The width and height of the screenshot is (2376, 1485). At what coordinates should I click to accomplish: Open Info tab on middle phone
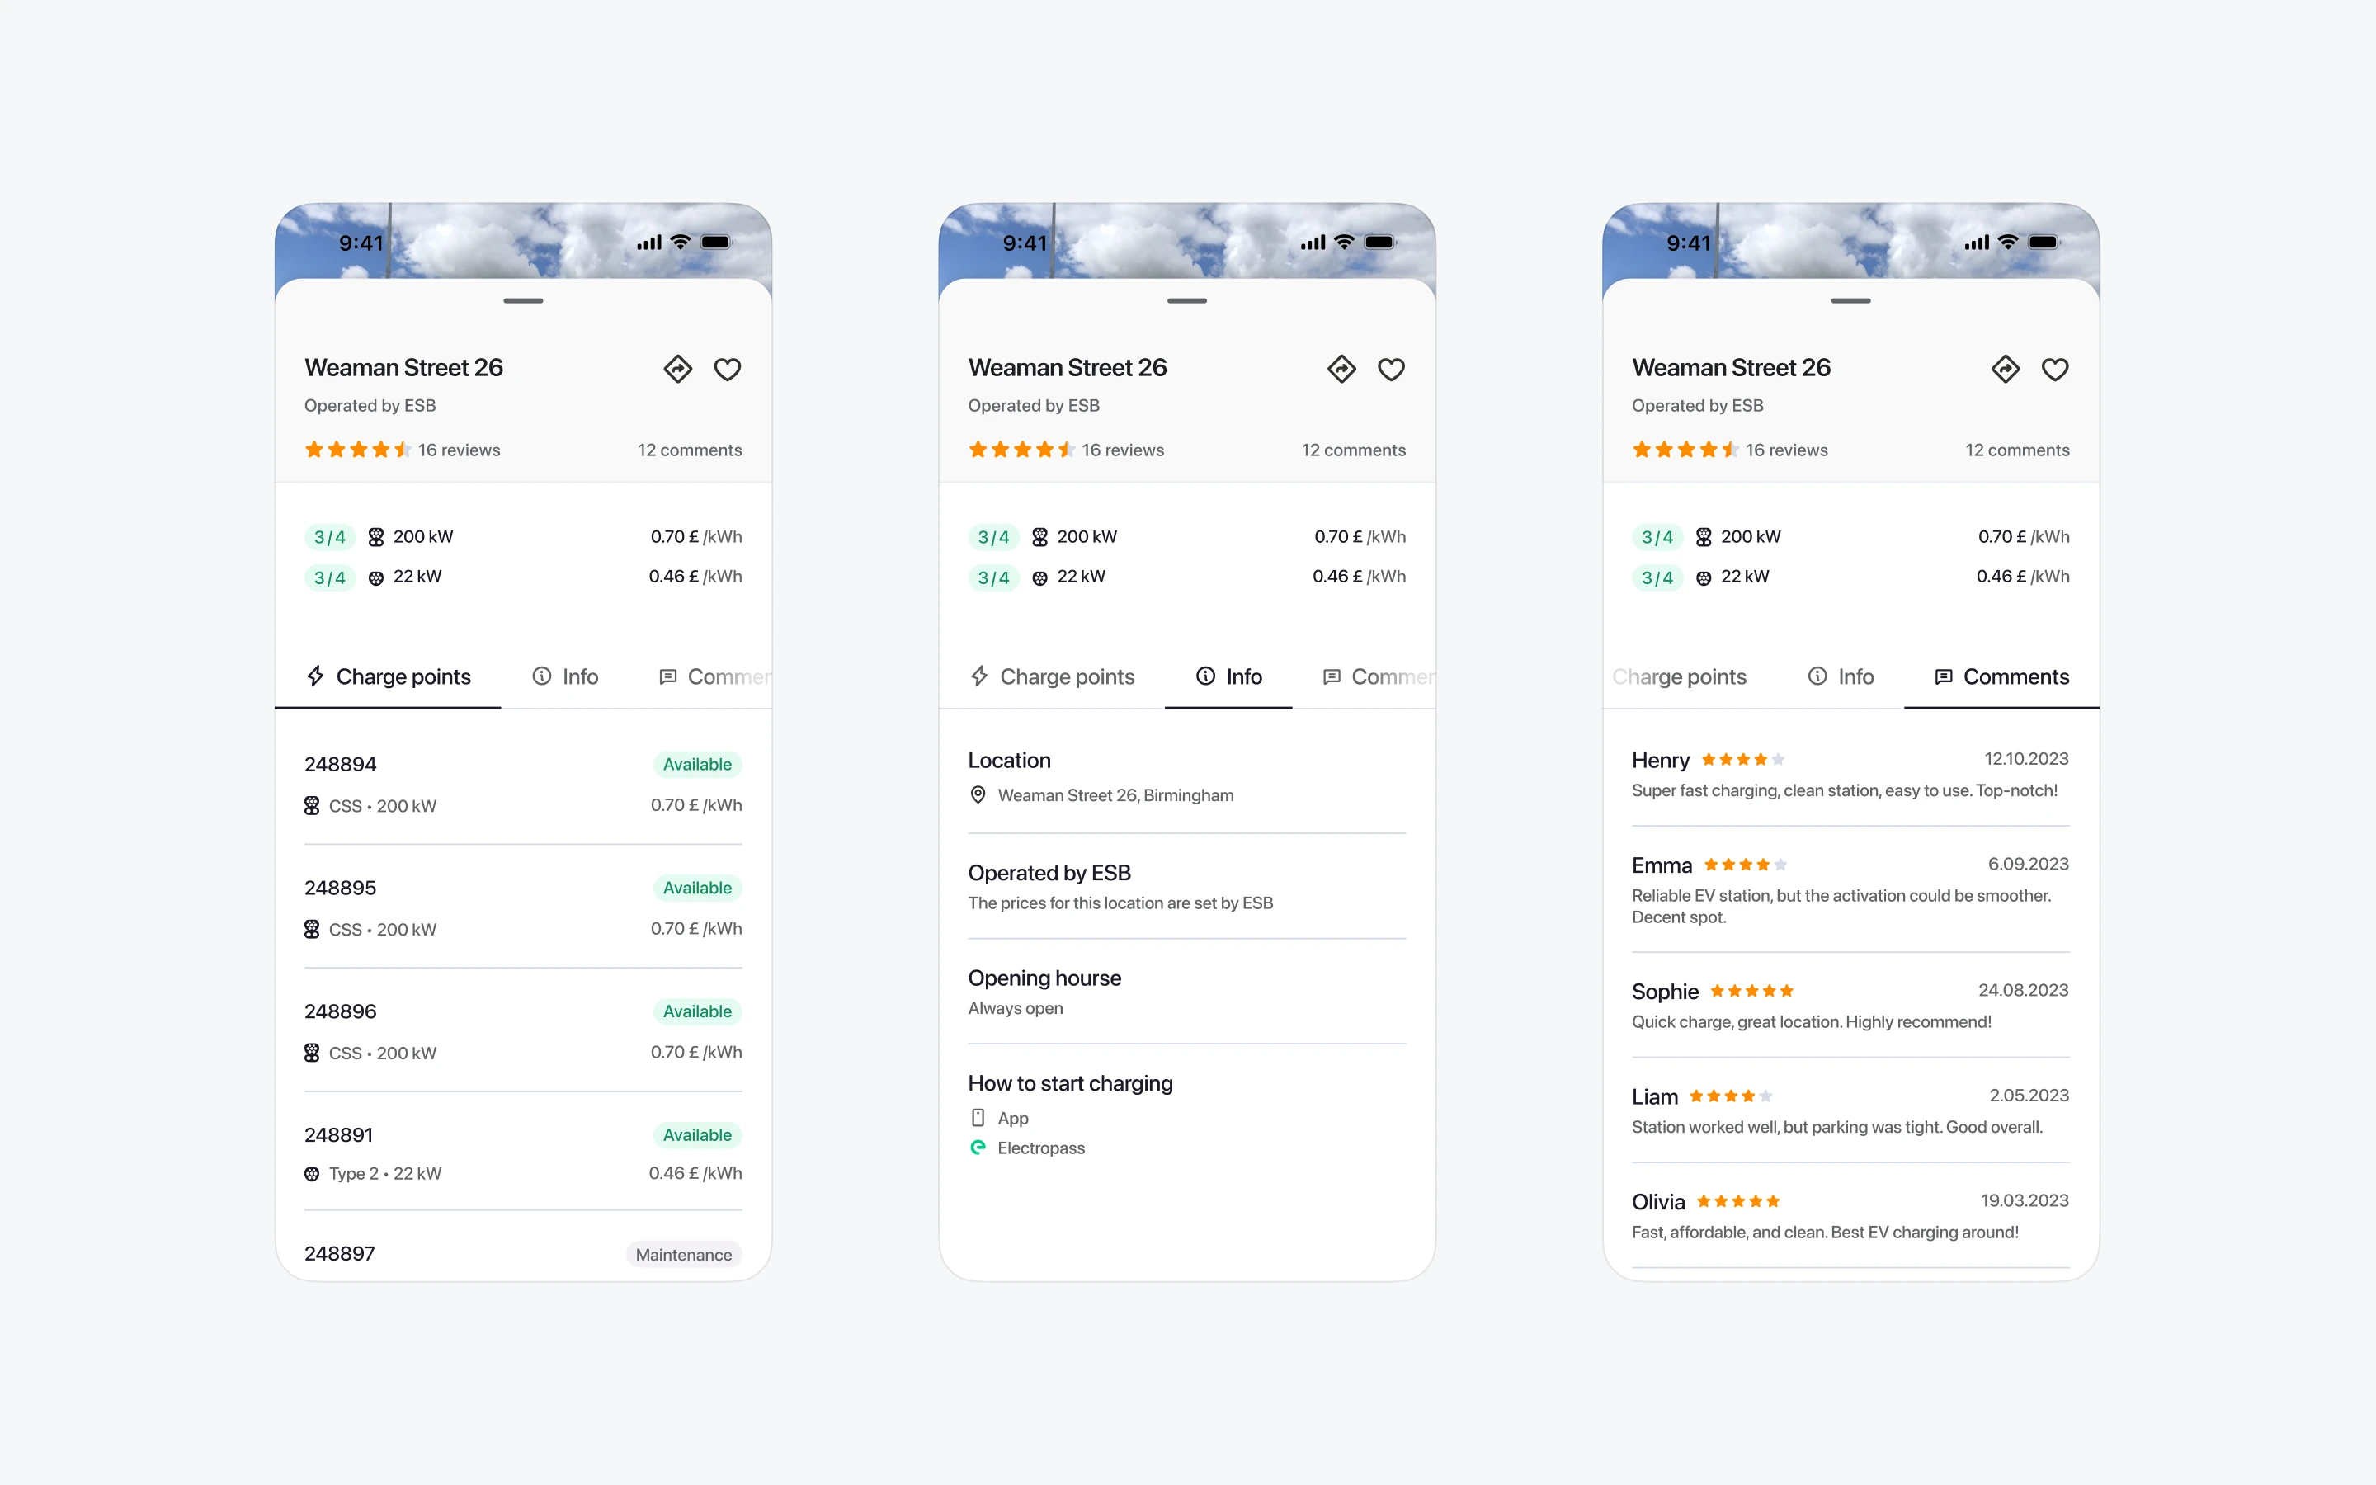pos(1228,676)
